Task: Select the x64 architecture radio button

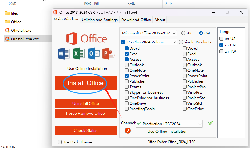Action: pos(201,33)
